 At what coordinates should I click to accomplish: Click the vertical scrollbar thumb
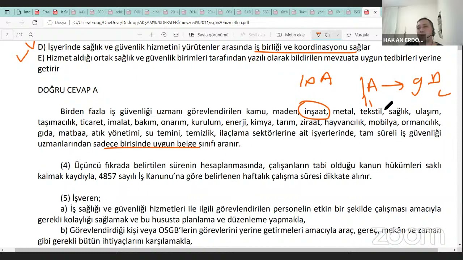click(x=460, y=48)
